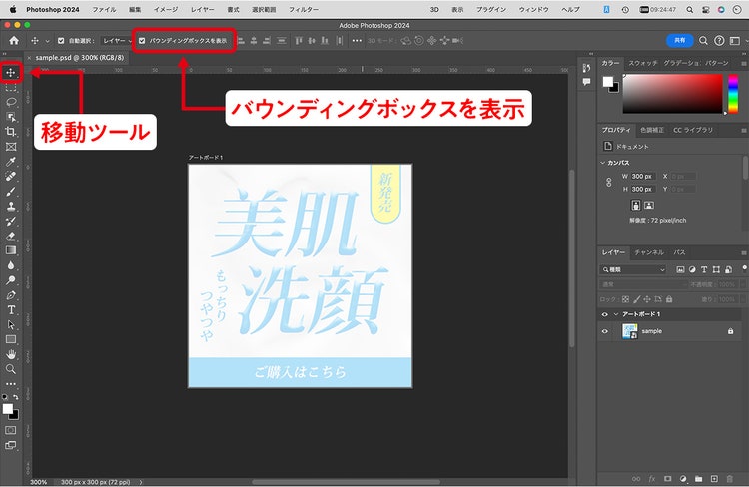Create a new layer with plus icon
Image resolution: width=749 pixels, height=487 pixels.
(x=714, y=478)
